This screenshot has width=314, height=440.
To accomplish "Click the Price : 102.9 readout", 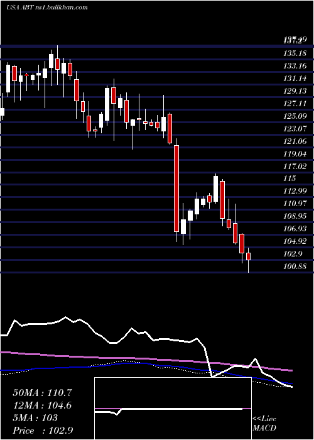I will [x=43, y=431].
